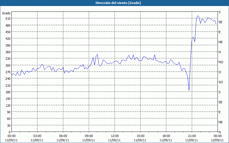Viewport: 229px width, 143px height.
Task: Click the 21:00 time axis label
Action: [x=192, y=136]
